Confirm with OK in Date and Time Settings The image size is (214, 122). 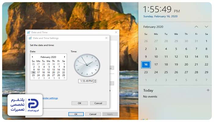coord(79,103)
